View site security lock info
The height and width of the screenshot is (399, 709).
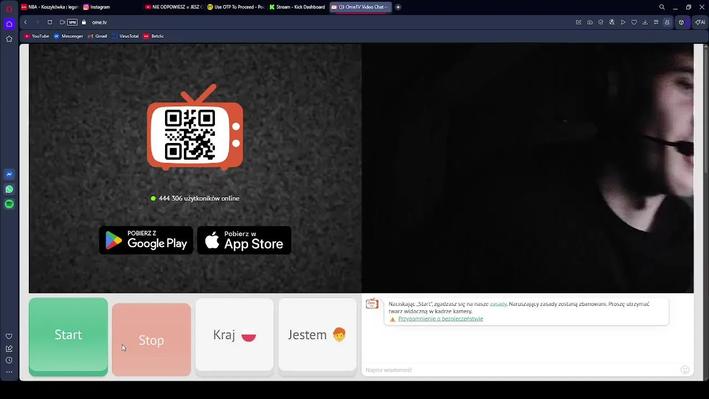point(84,22)
